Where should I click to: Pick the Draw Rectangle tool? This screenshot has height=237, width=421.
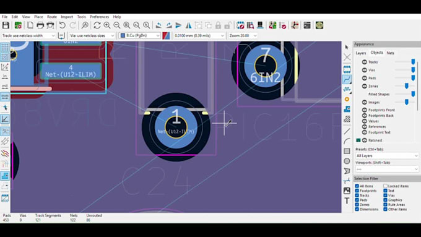[x=347, y=151]
